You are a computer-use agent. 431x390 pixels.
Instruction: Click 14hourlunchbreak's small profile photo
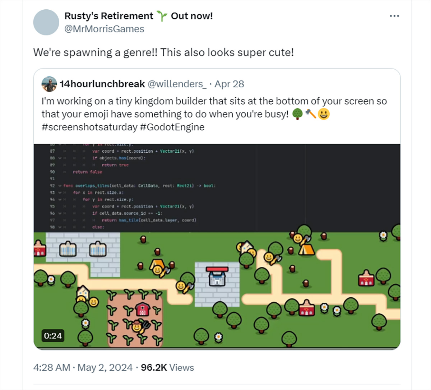(49, 84)
